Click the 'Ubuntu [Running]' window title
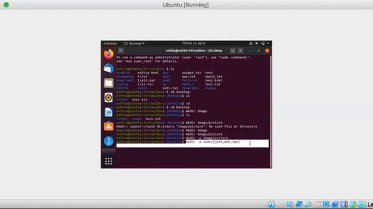 pyautogui.click(x=186, y=5)
